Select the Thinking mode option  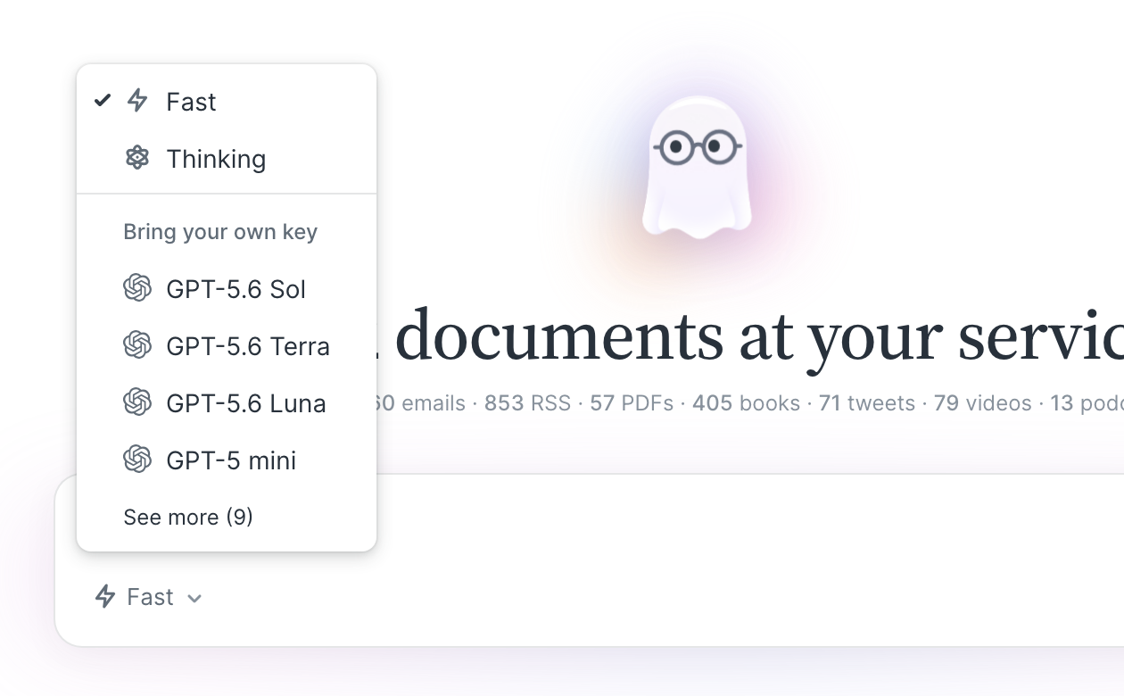tap(227, 159)
